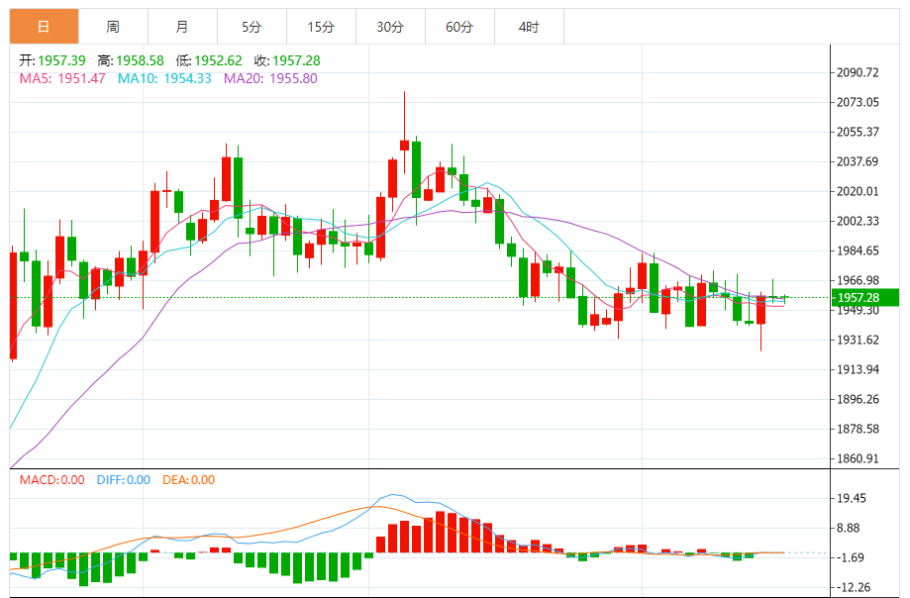Click the low price 1952.62
This screenshot has width=910, height=598.
coord(218,60)
